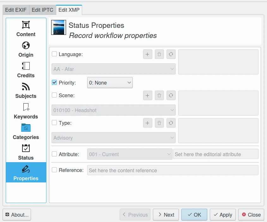The height and width of the screenshot is (222, 267).
Task: Open the Credits section icon
Action: 26,66
